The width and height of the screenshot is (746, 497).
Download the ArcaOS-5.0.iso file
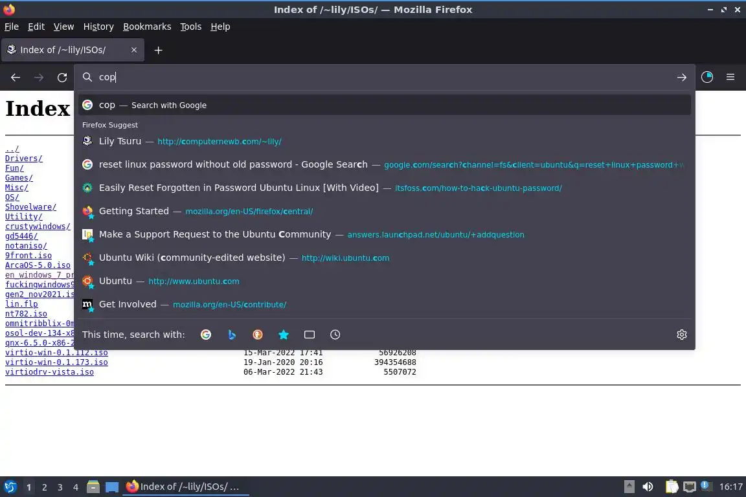tap(38, 265)
